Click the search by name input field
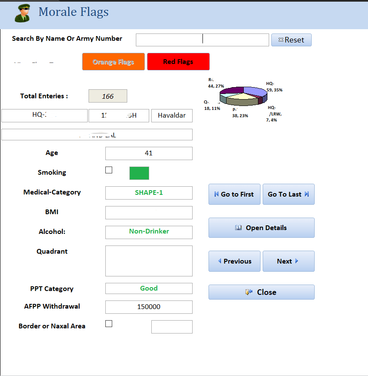 coord(202,40)
